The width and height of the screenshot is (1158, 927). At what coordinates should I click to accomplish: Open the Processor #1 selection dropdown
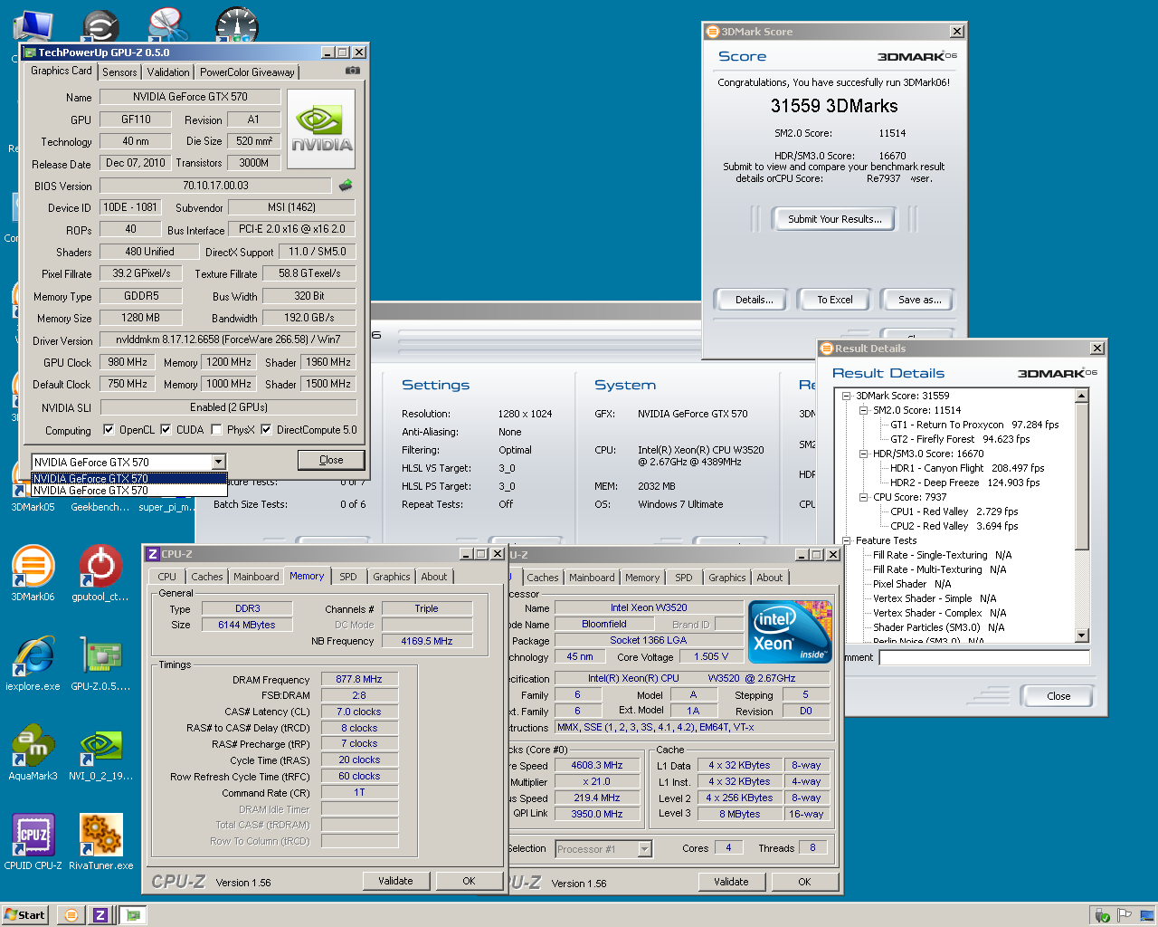point(644,849)
